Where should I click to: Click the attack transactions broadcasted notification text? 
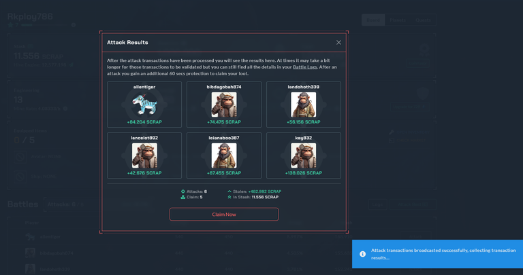click(443, 254)
